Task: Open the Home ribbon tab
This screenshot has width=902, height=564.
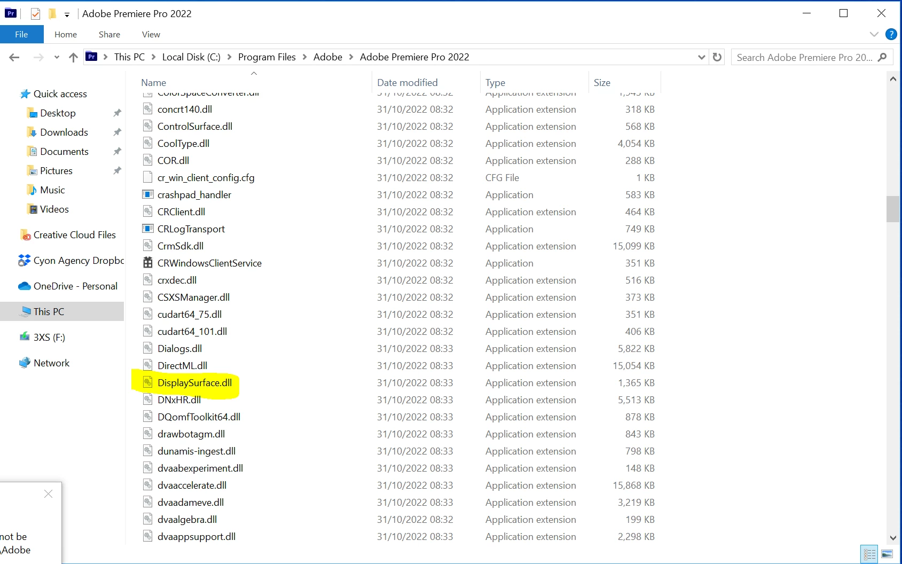Action: tap(66, 34)
